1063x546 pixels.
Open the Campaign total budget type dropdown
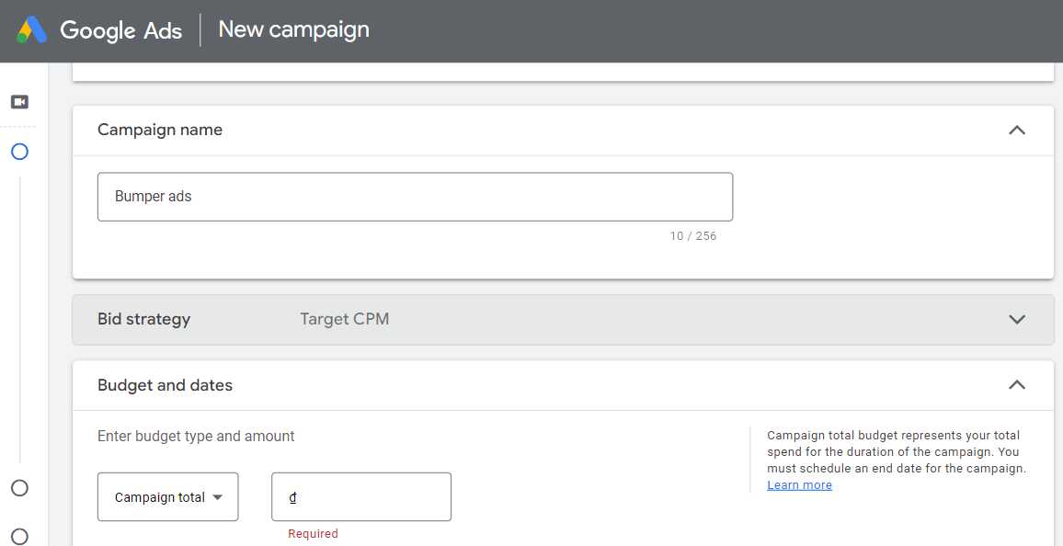point(167,497)
